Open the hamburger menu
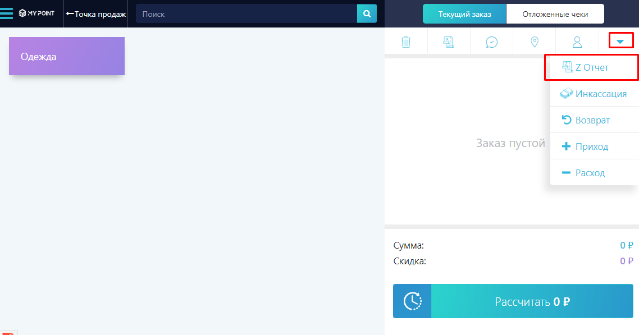639x335 pixels. point(7,13)
